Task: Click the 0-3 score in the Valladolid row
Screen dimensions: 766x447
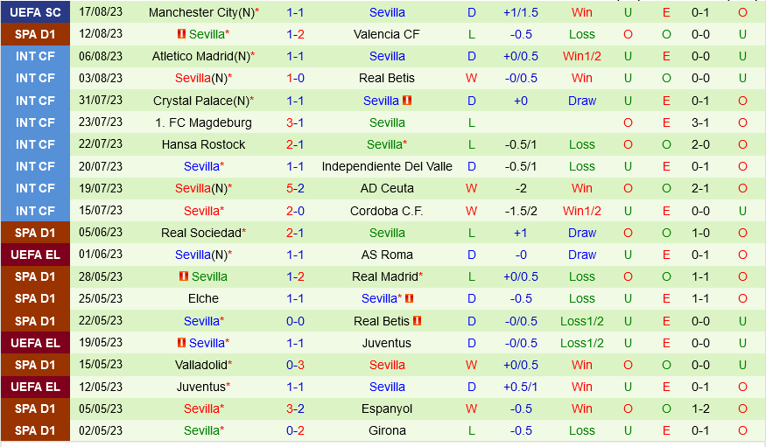Action: [x=295, y=365]
